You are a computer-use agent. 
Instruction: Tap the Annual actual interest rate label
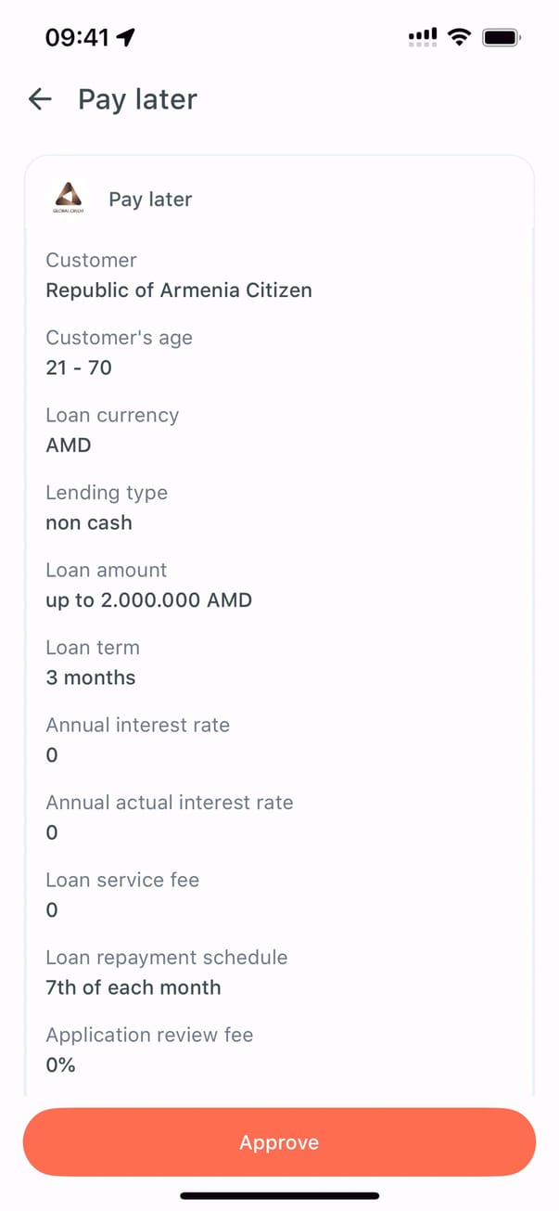[170, 803]
